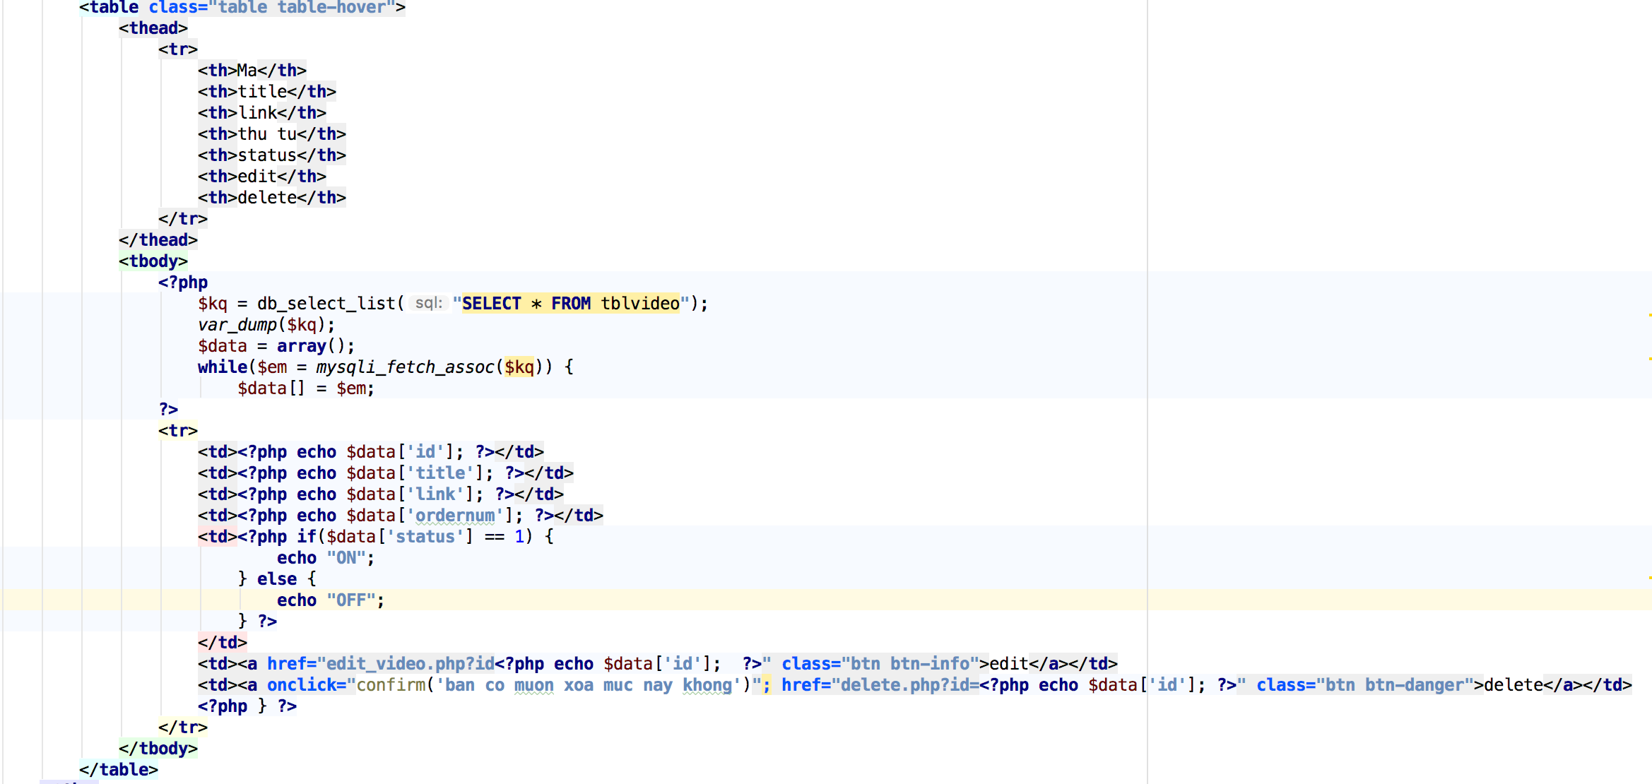Click the echo "ON" string

[346, 557]
